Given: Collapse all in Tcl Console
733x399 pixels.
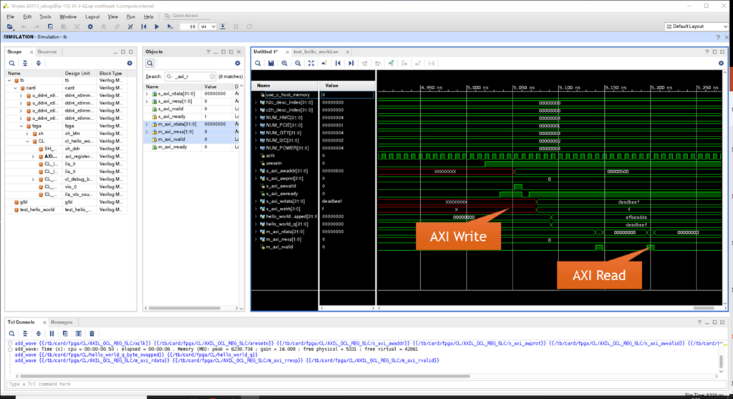Looking at the screenshot, I should [x=25, y=334].
